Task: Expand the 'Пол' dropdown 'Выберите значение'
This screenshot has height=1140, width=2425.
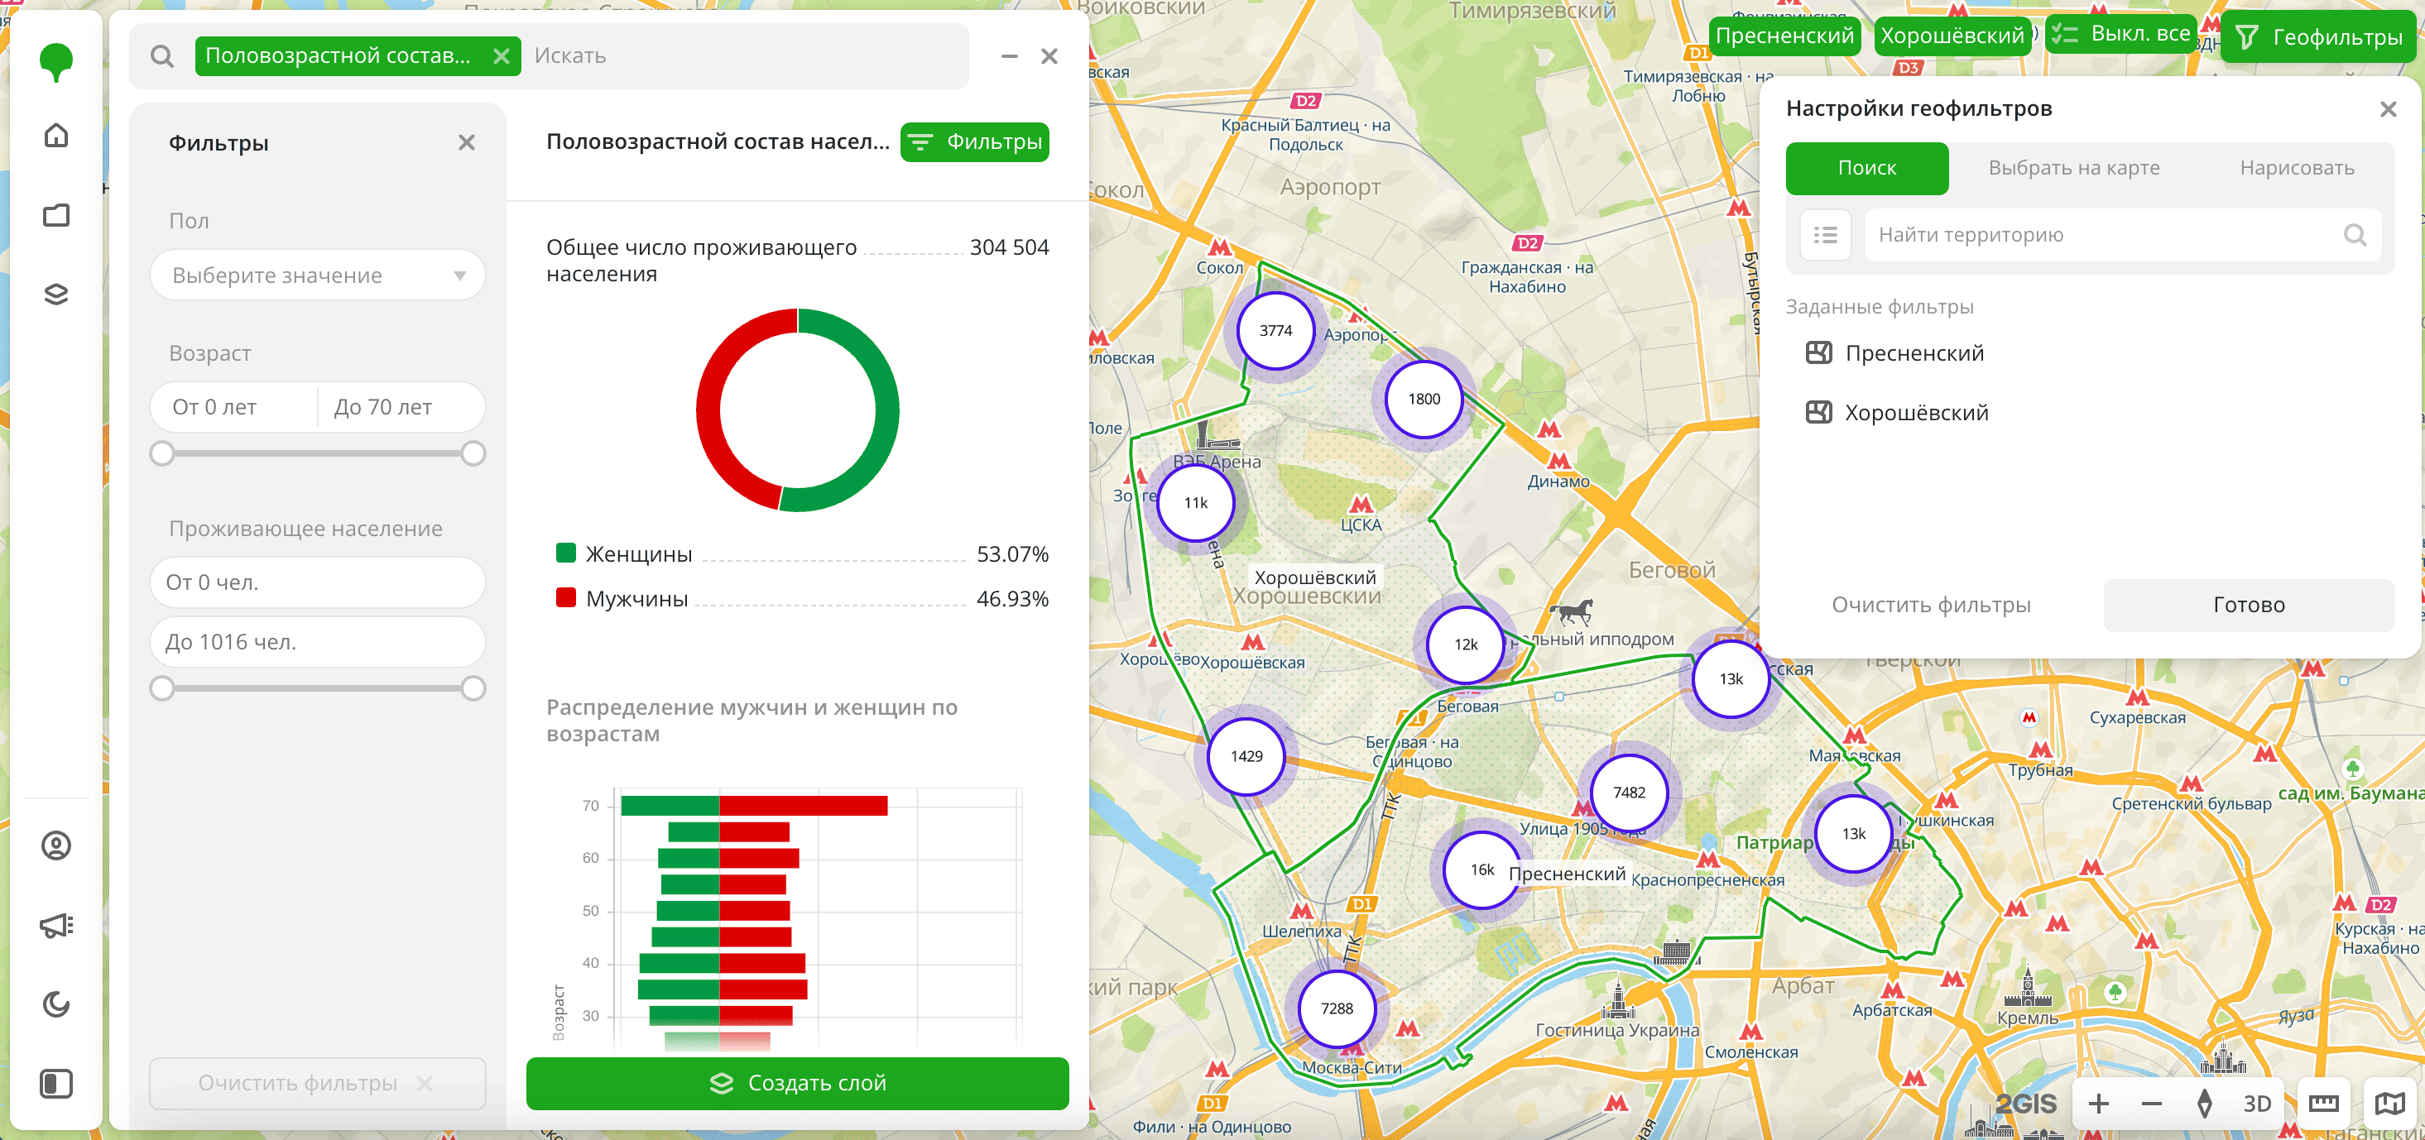Action: tap(317, 275)
